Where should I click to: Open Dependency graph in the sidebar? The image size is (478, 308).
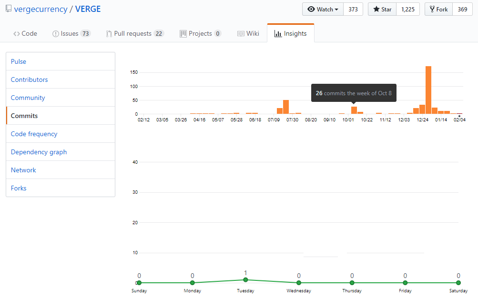point(61,152)
